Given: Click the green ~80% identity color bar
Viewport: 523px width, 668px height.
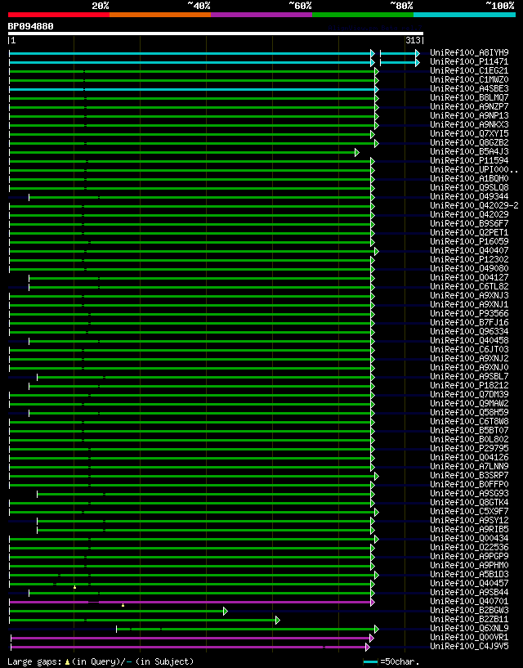Looking at the screenshot, I should (363, 15).
